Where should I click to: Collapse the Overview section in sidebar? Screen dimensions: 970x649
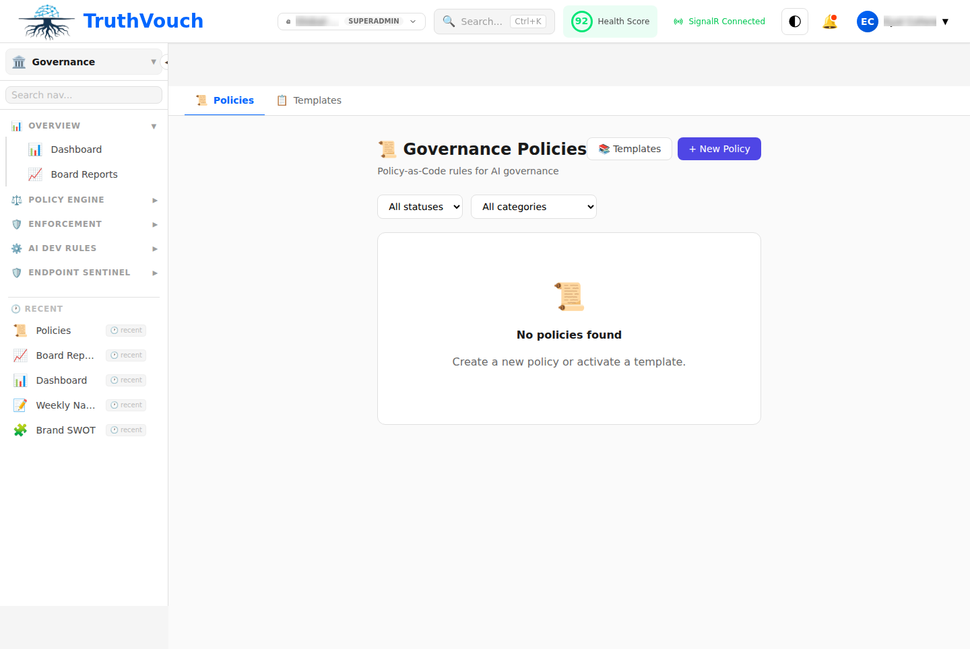pyautogui.click(x=154, y=125)
